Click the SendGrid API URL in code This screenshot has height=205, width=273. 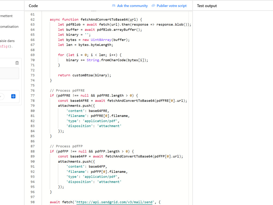[x=114, y=202]
